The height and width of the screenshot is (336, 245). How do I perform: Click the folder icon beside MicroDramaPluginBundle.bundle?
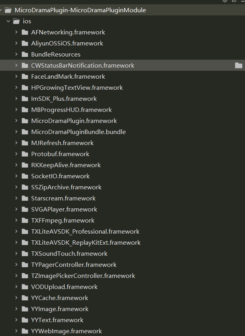coord(25,132)
